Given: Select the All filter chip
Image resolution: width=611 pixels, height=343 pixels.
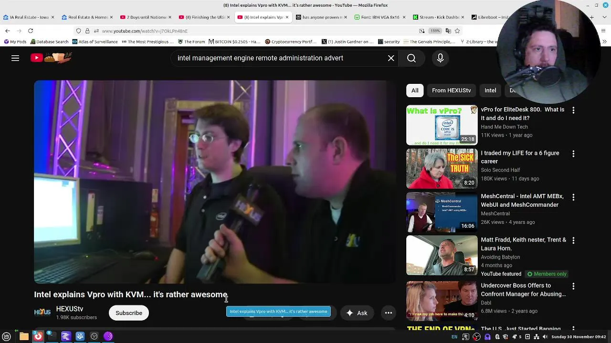Looking at the screenshot, I should coord(415,91).
